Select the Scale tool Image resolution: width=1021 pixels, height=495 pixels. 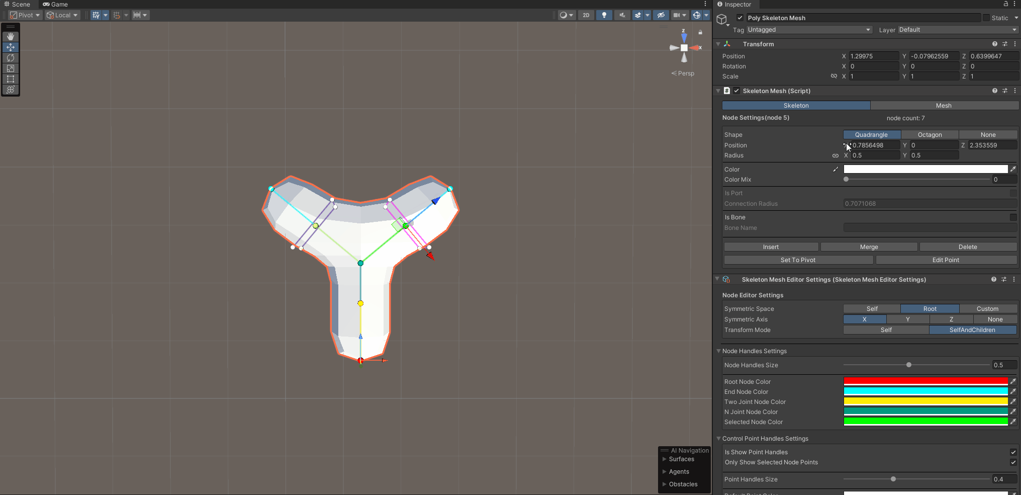coord(10,68)
